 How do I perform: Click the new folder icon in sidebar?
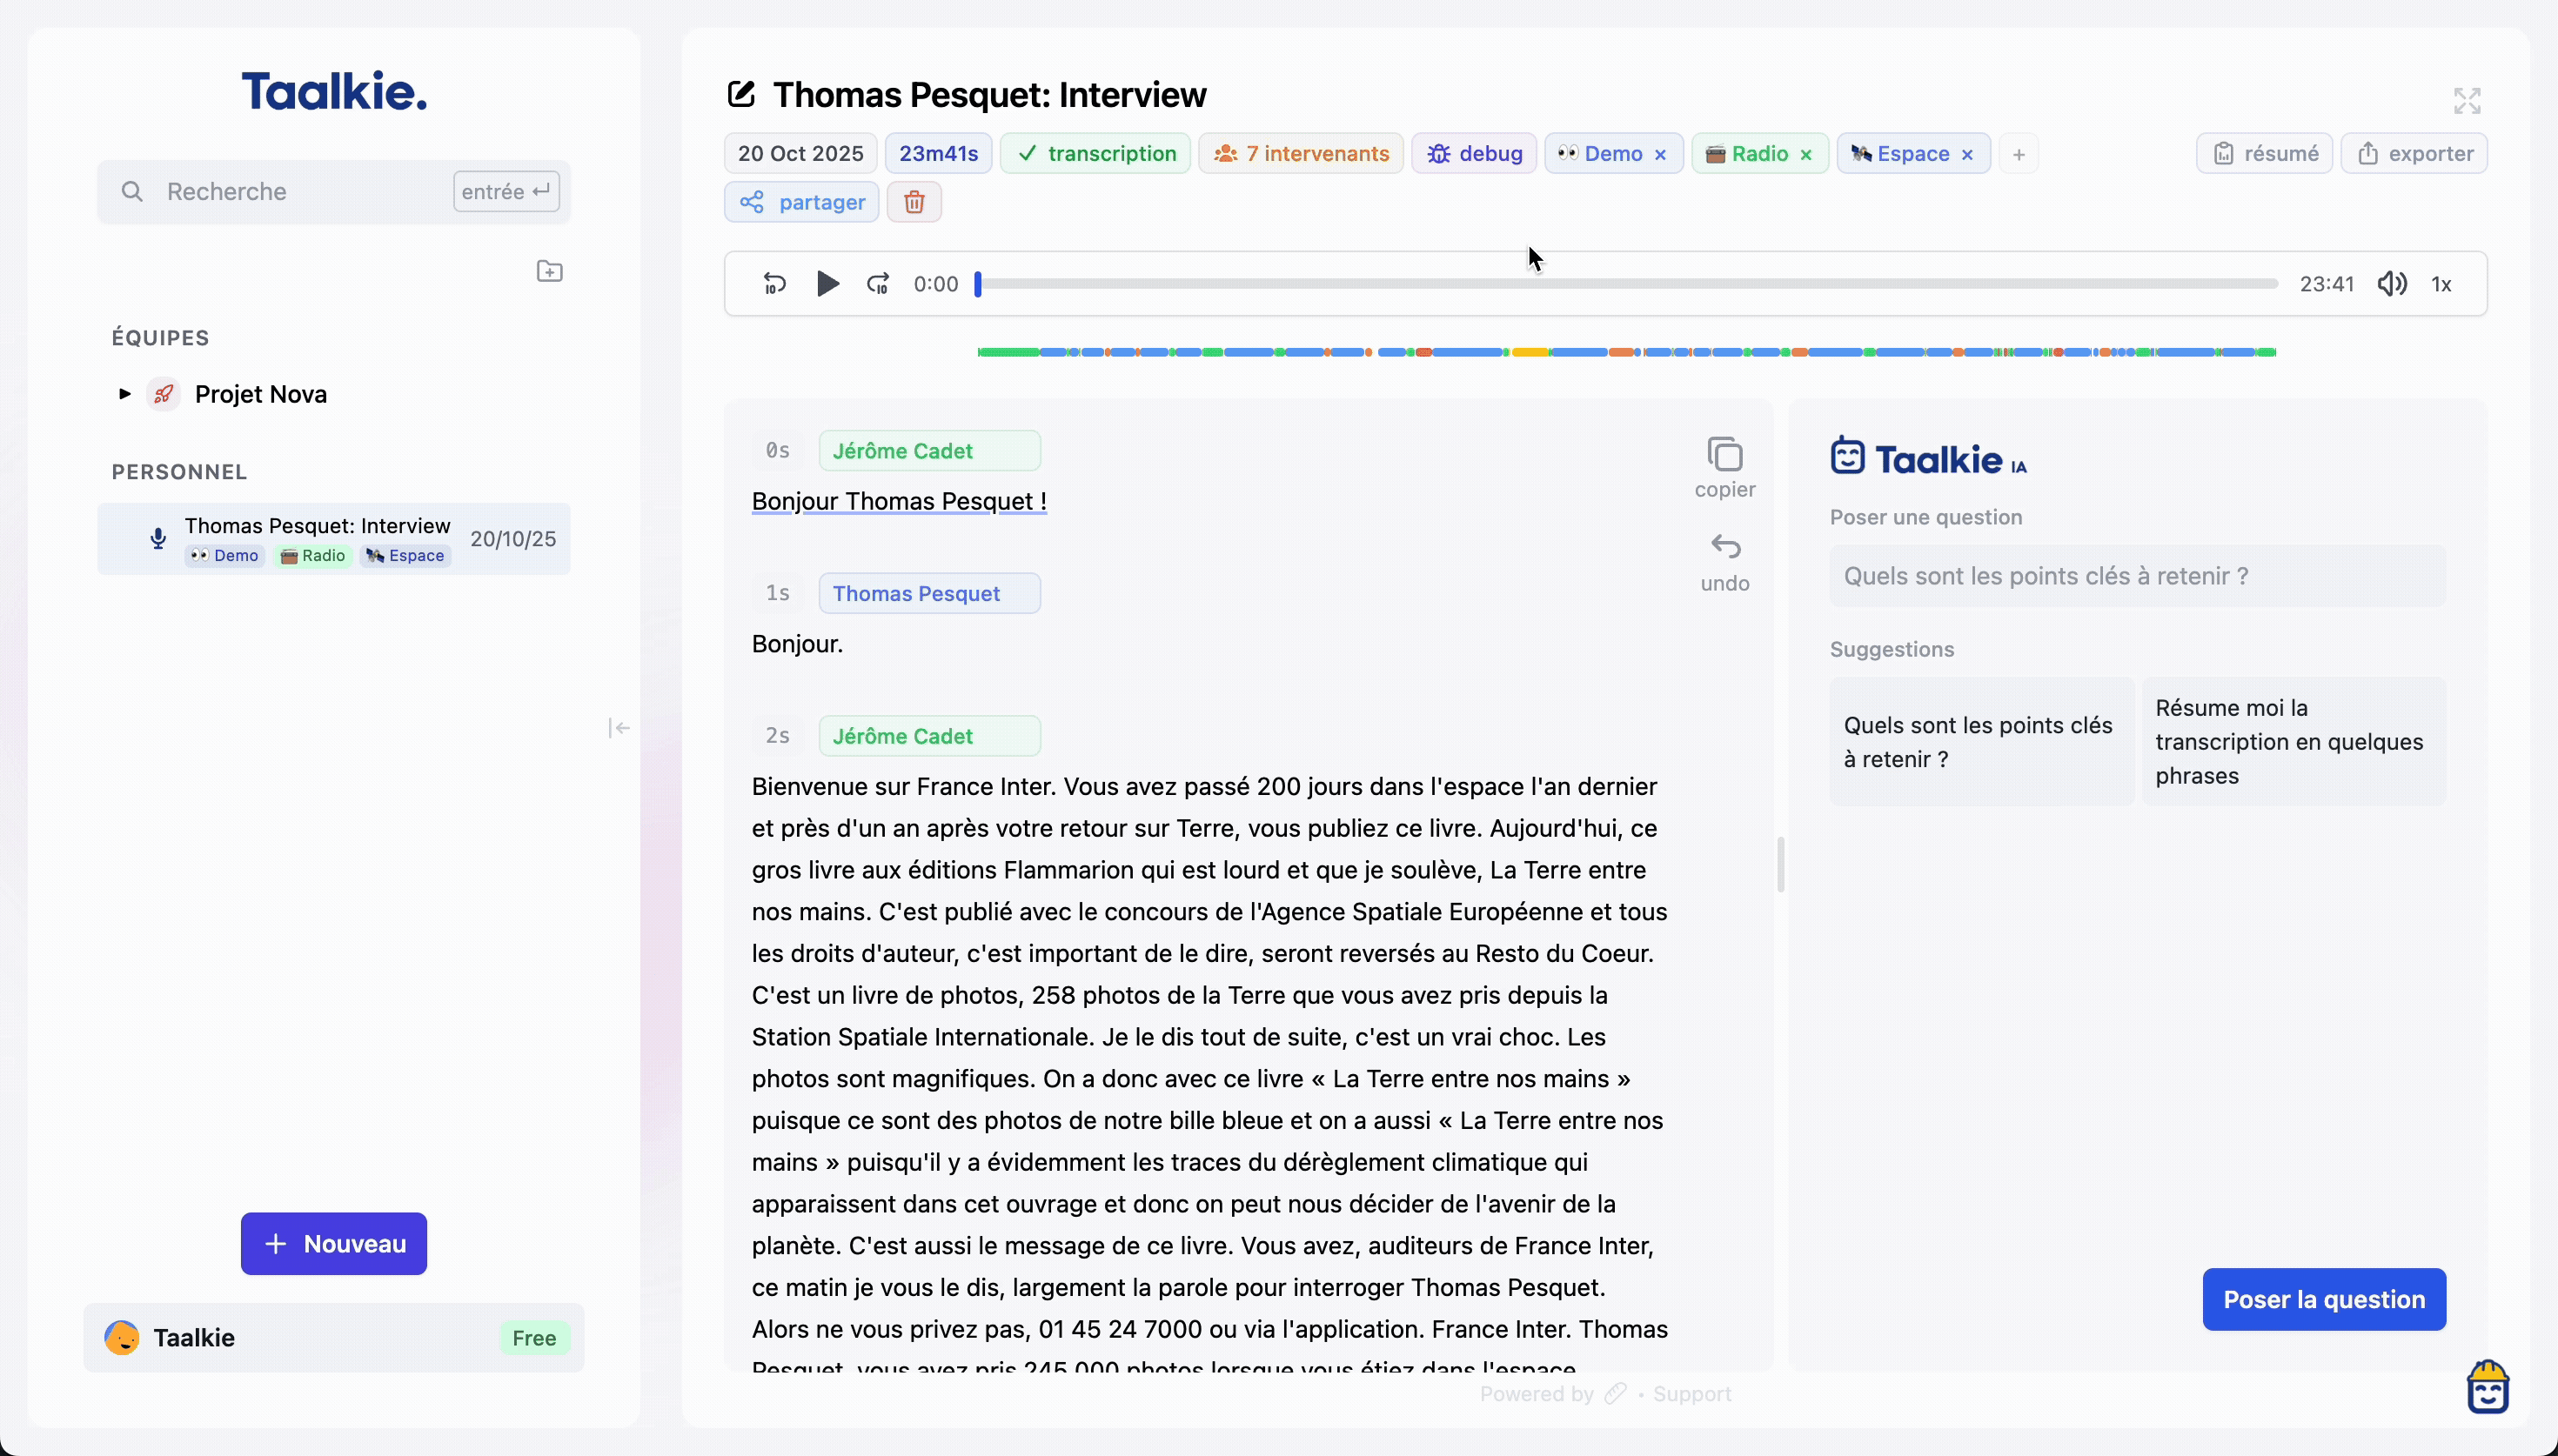[x=549, y=271]
